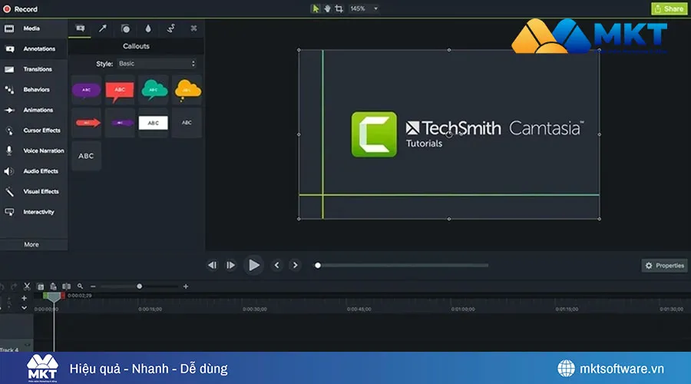This screenshot has height=384, width=691.
Task: Jump to the next marker arrow
Action: 296,266
